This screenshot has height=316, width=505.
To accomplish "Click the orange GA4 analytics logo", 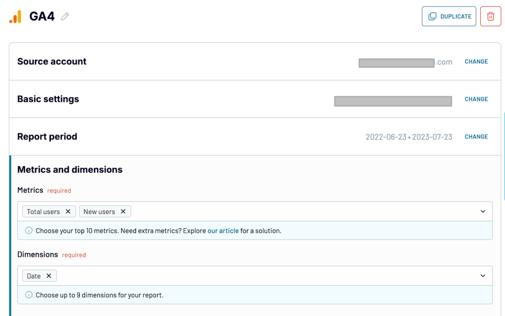I will (15, 17).
